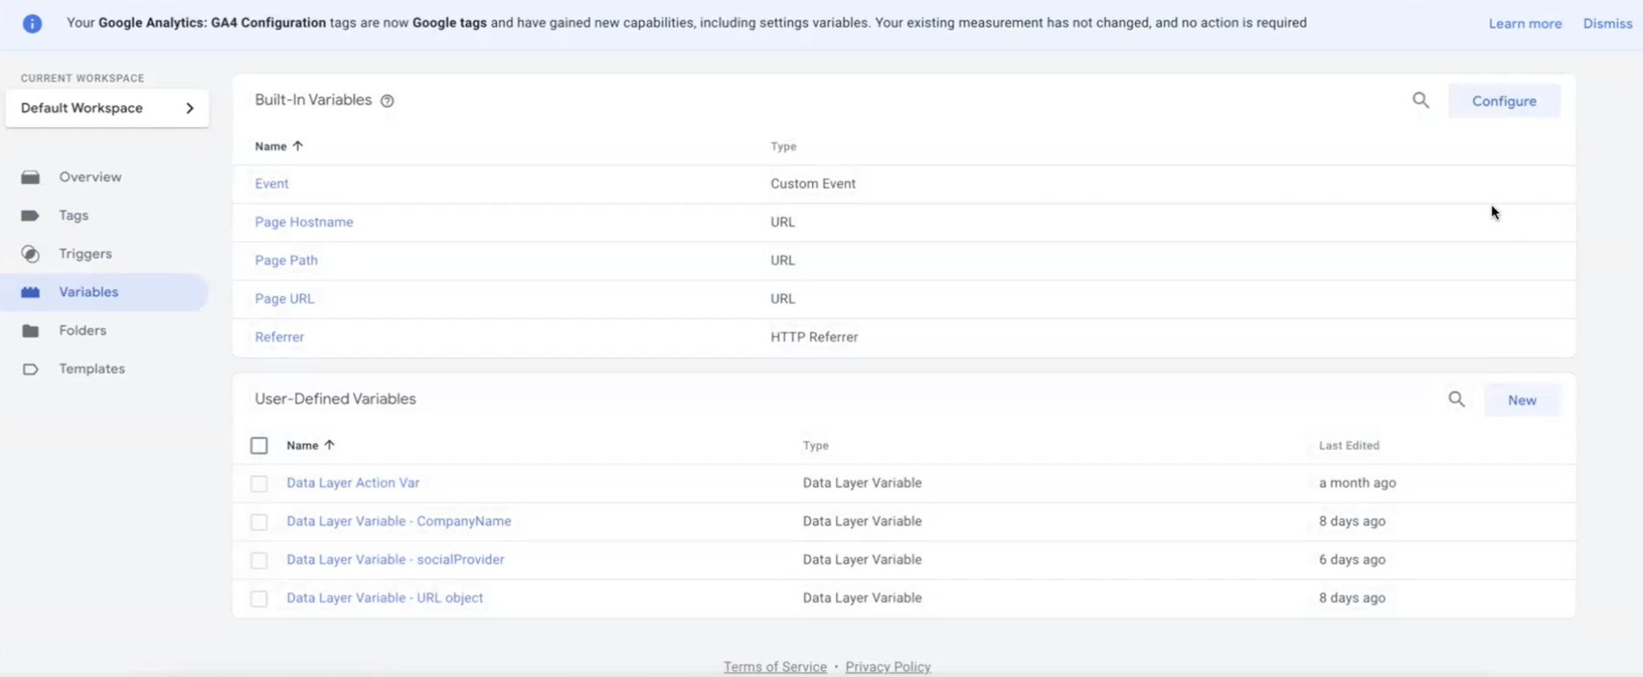Screen dimensions: 1643x677
Task: Click the Overview sidebar icon
Action: [x=30, y=177]
